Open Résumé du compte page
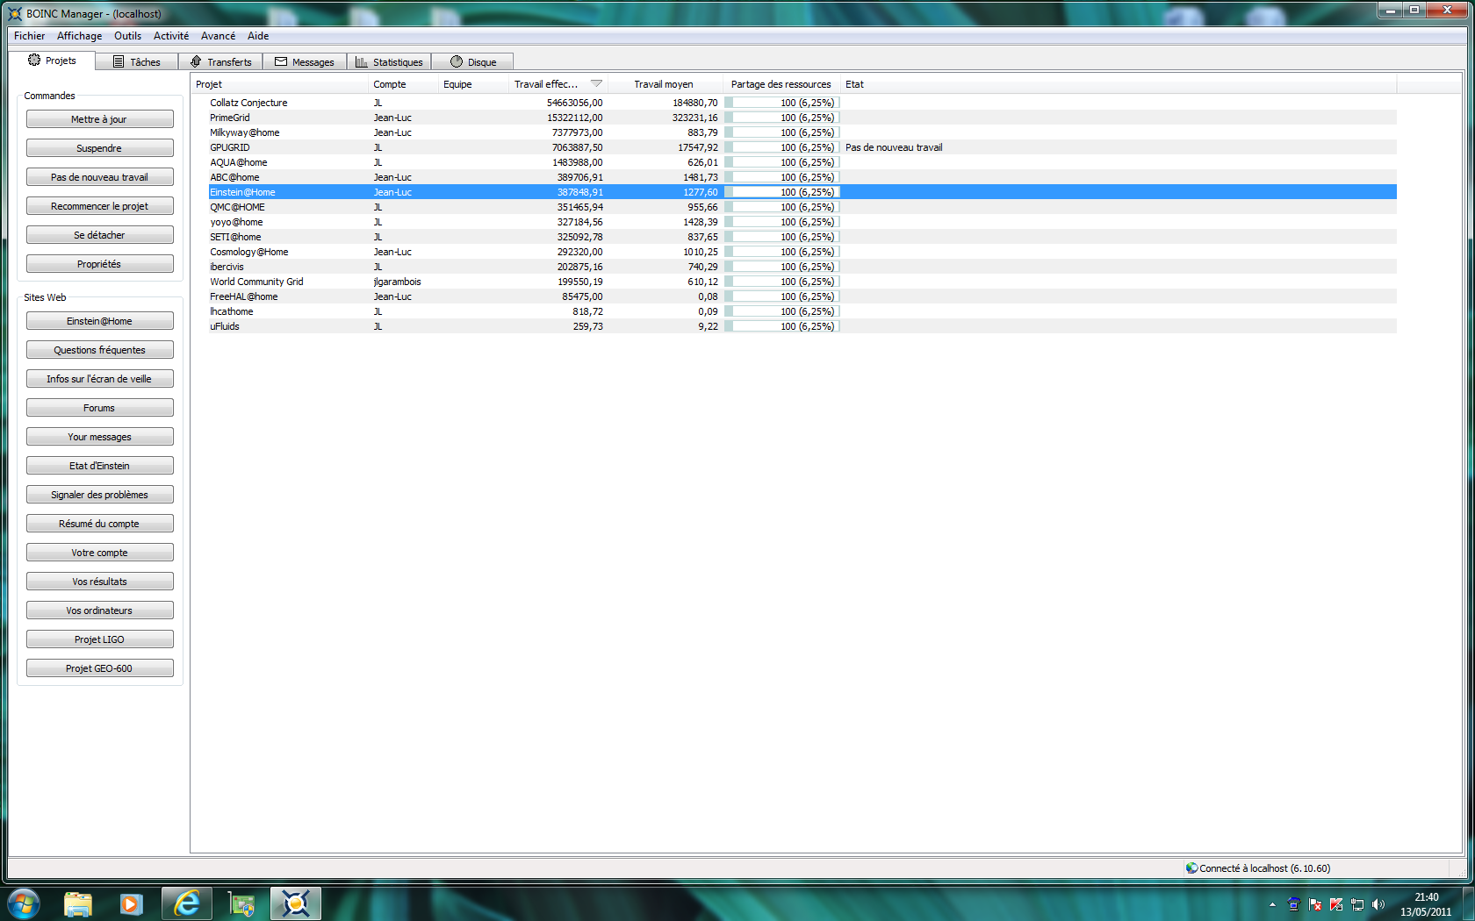1475x921 pixels. click(99, 524)
